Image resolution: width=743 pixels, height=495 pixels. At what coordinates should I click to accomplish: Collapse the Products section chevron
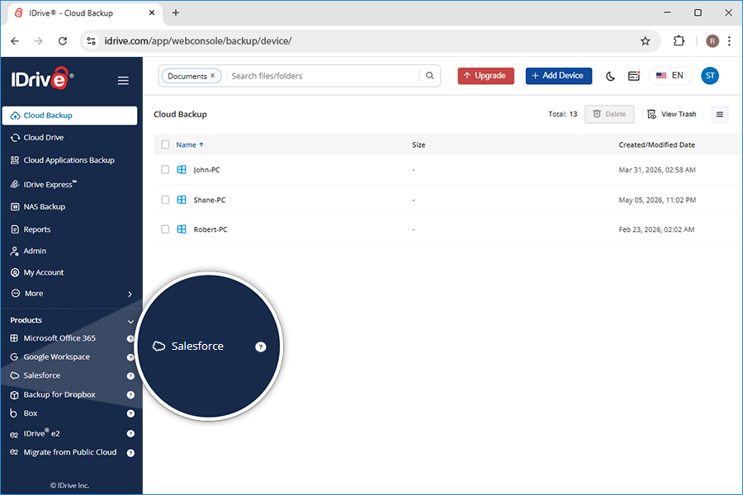tap(130, 322)
